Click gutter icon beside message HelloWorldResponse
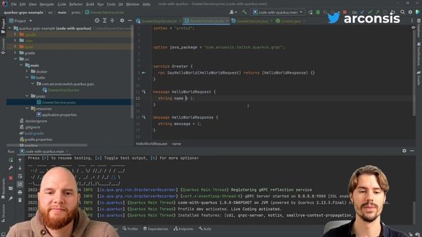The height and width of the screenshot is (237, 422). [x=144, y=117]
